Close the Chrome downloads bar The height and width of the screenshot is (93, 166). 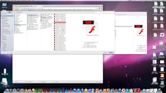click(102, 82)
